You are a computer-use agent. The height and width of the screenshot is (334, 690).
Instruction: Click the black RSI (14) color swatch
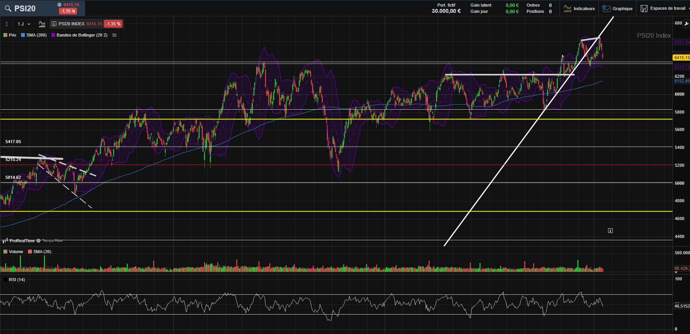(x=5, y=280)
